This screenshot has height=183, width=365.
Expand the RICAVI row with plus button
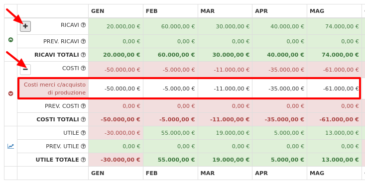pyautogui.click(x=25, y=26)
